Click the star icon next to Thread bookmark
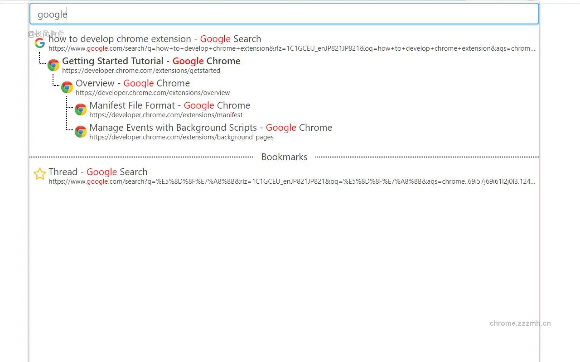Viewport: 580px width, 362px height. click(x=39, y=173)
